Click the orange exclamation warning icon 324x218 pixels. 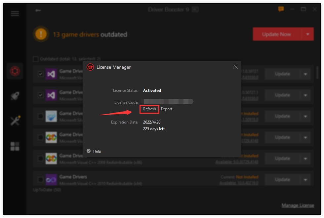41,34
